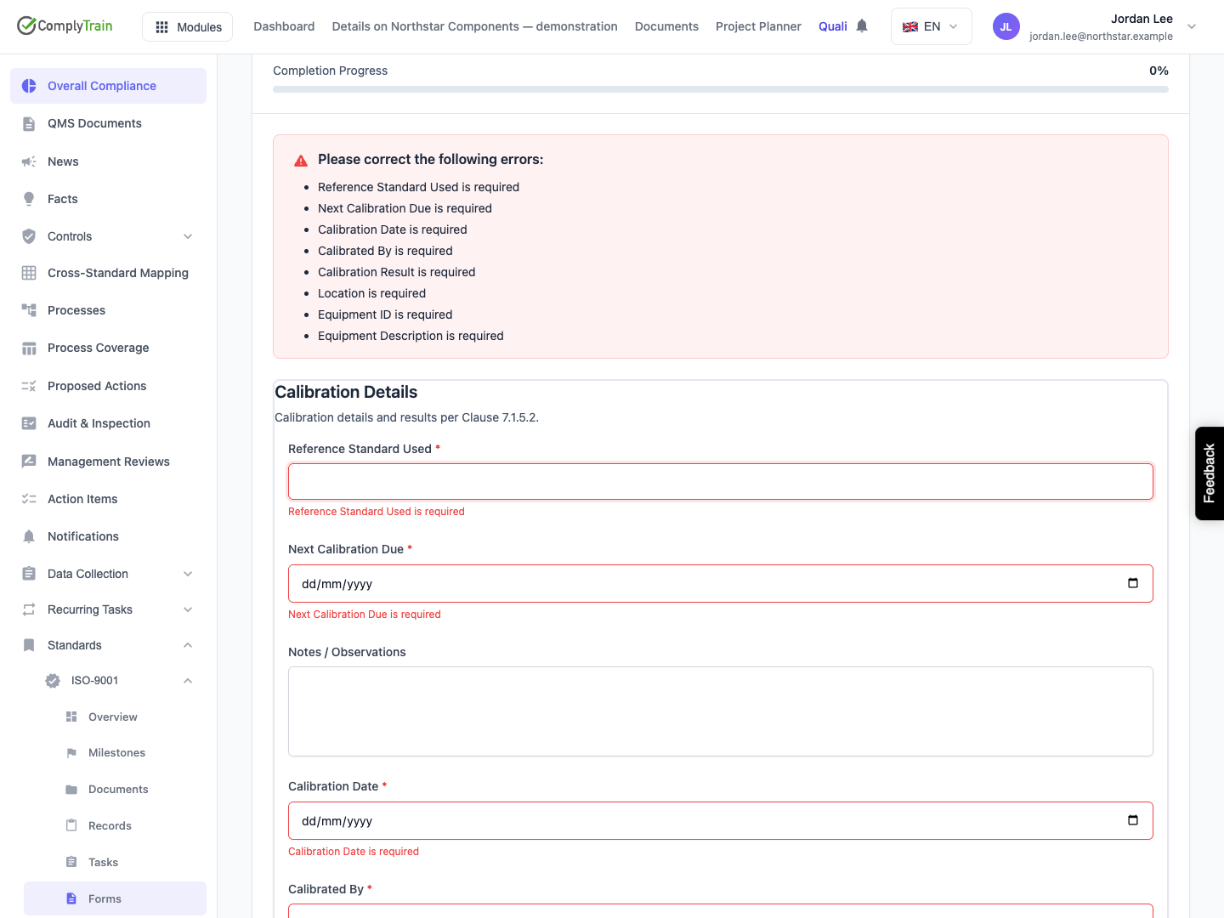The image size is (1224, 918).
Task: Click the Completion Progress bar
Action: click(x=721, y=89)
